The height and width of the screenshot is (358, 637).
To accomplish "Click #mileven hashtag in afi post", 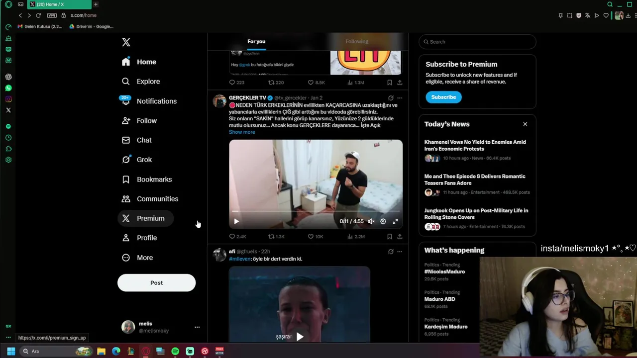I will point(240,259).
